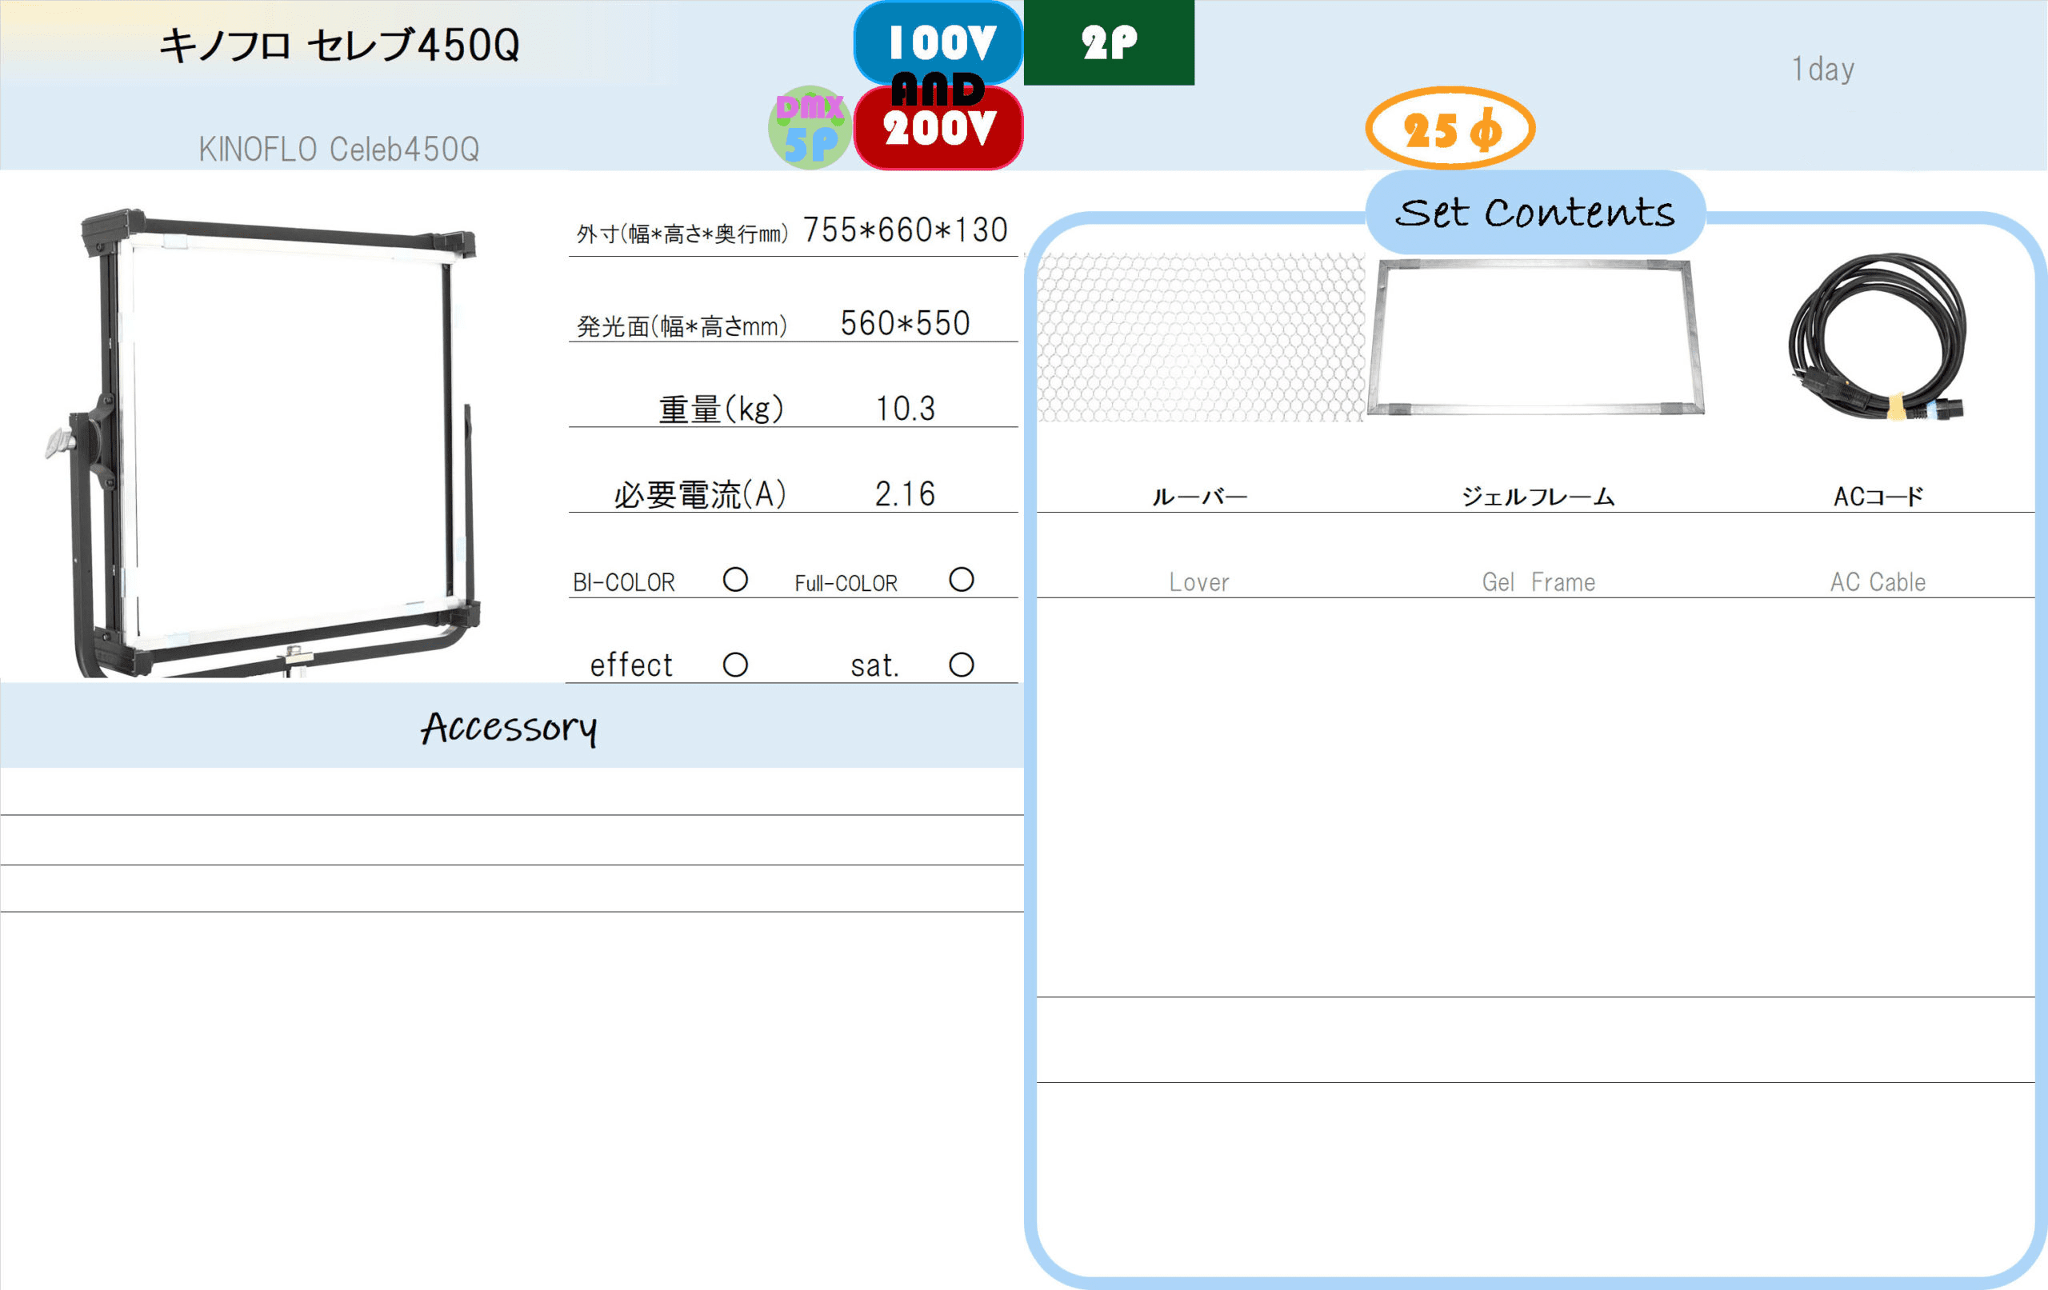Click the DMX 5P circular badge
2048x1290 pixels.
pos(810,127)
